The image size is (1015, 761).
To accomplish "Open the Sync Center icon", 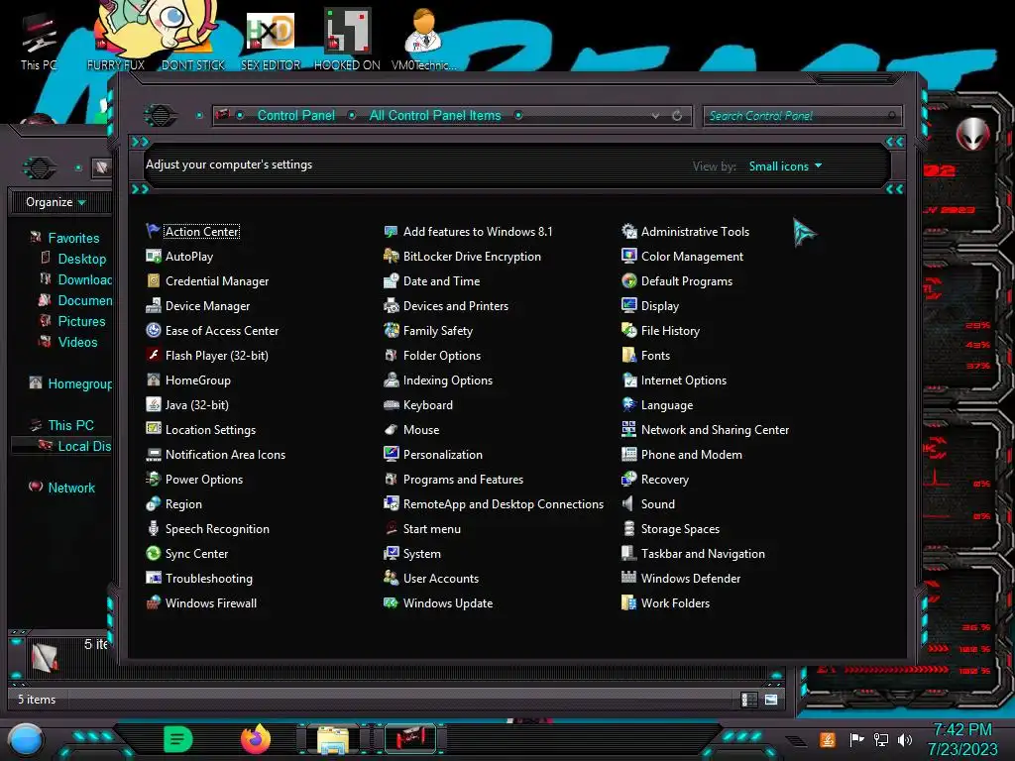I will point(153,553).
